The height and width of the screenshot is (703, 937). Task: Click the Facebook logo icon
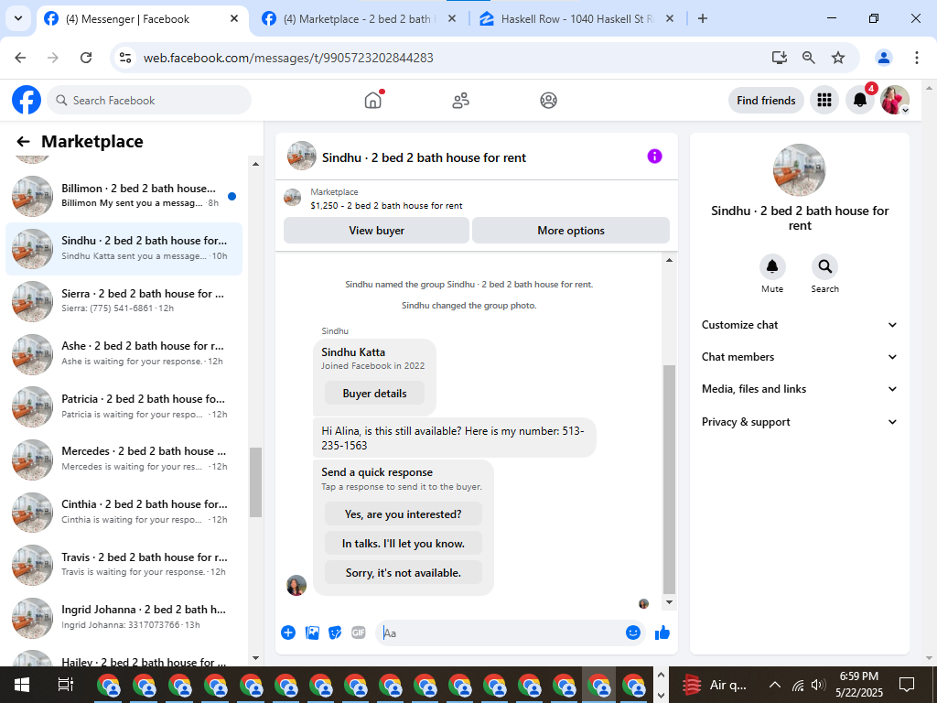pyautogui.click(x=27, y=100)
